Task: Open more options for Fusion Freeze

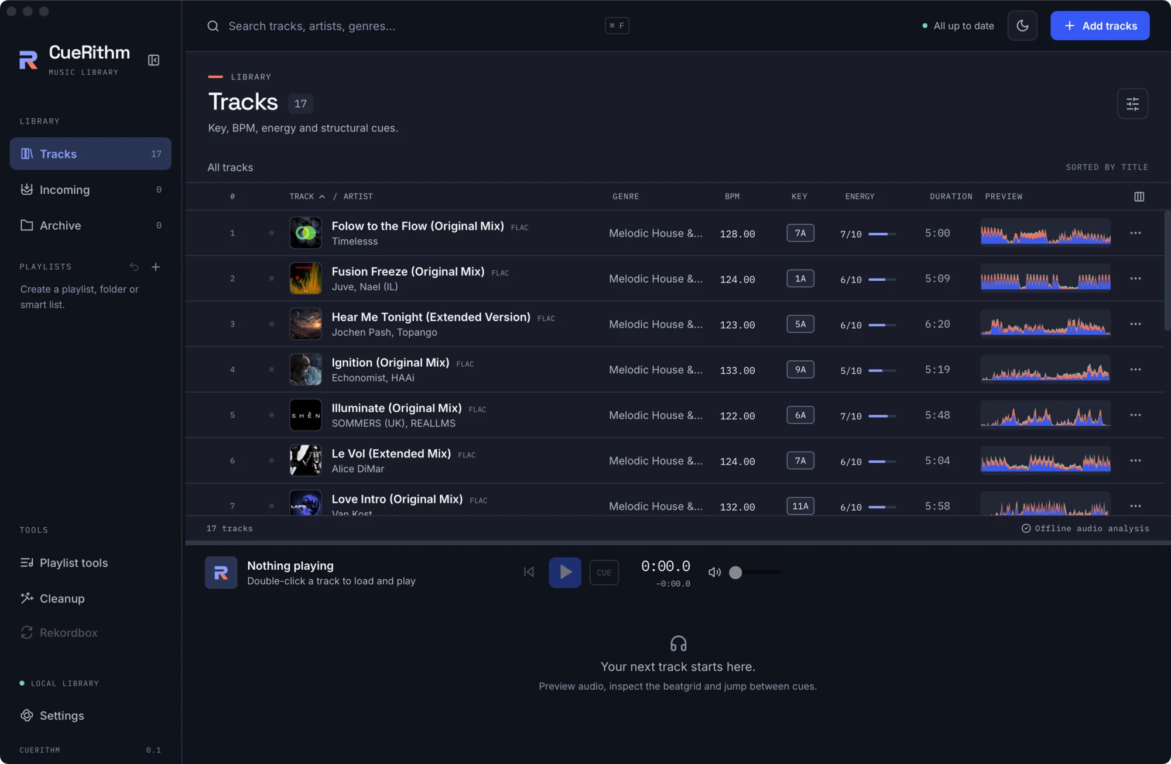Action: click(1135, 278)
